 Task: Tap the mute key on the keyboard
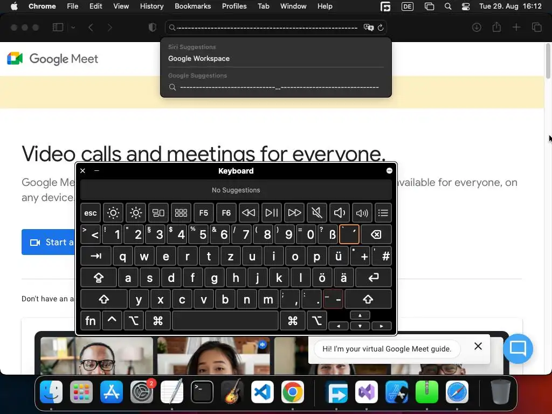point(317,213)
